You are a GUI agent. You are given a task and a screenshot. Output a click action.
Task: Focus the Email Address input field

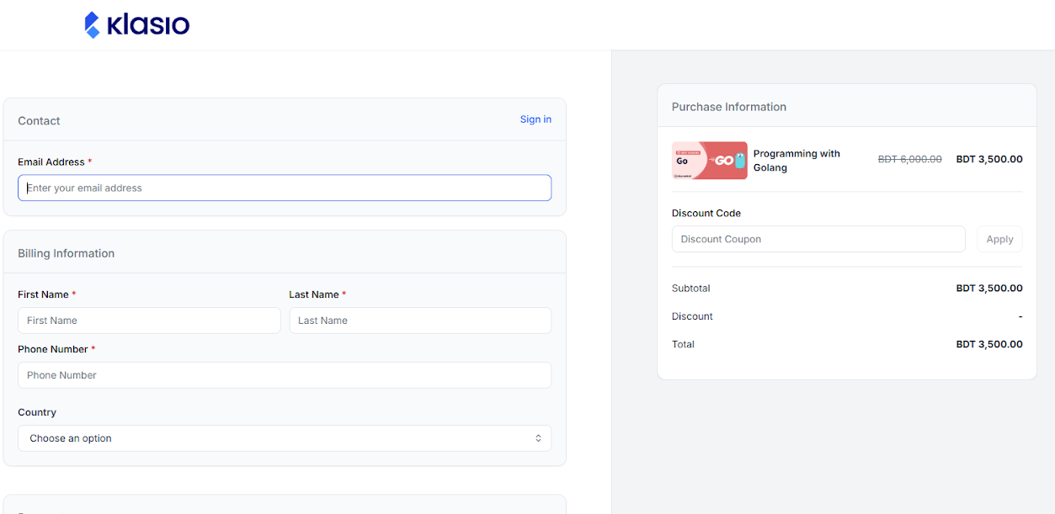pos(285,188)
